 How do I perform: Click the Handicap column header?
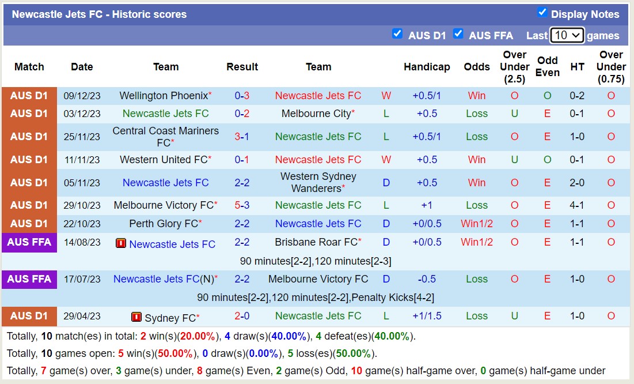tap(427, 66)
